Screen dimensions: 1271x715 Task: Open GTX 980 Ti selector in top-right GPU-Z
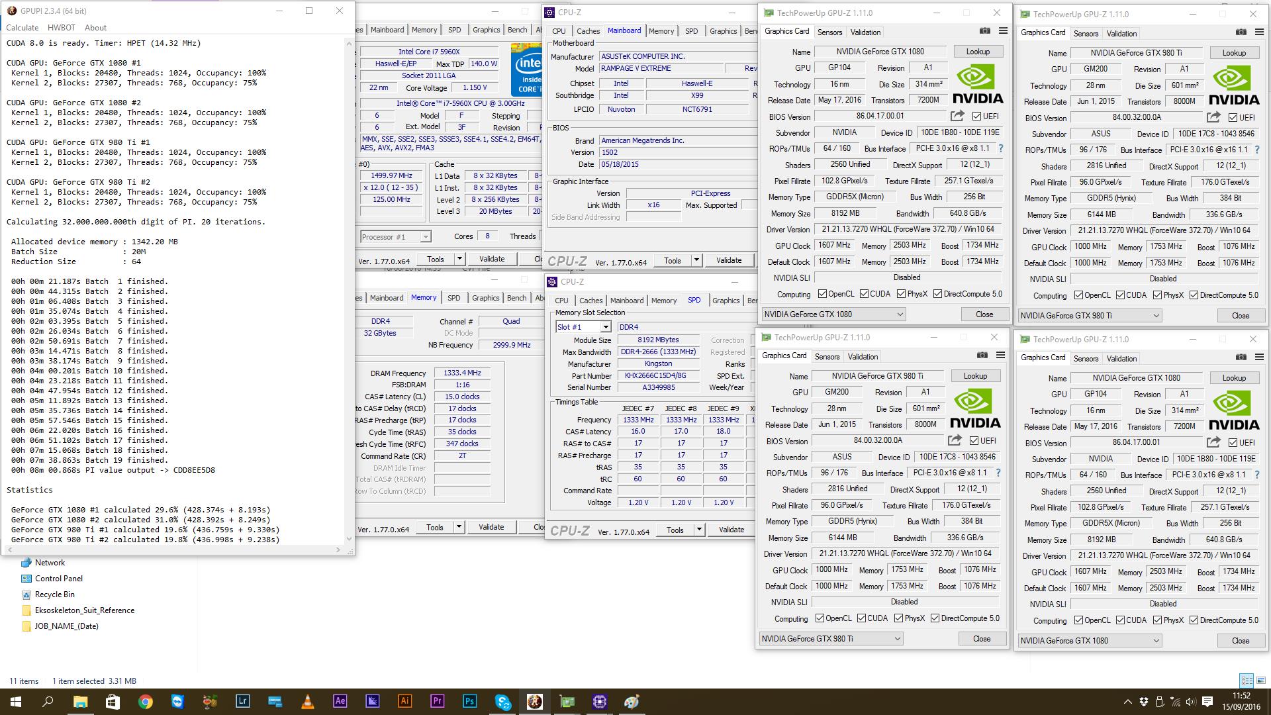click(1090, 316)
